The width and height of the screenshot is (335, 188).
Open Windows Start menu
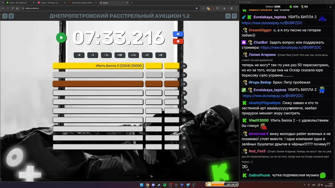[x=142, y=185]
